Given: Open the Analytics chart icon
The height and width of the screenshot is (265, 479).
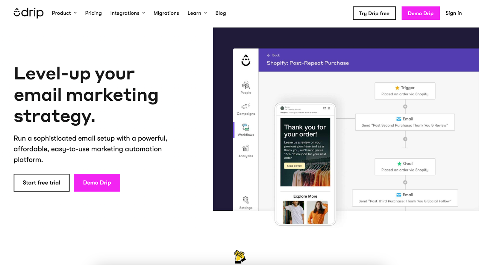Looking at the screenshot, I should [x=246, y=148].
